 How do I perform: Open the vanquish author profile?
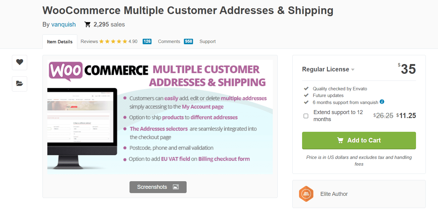[x=64, y=24]
